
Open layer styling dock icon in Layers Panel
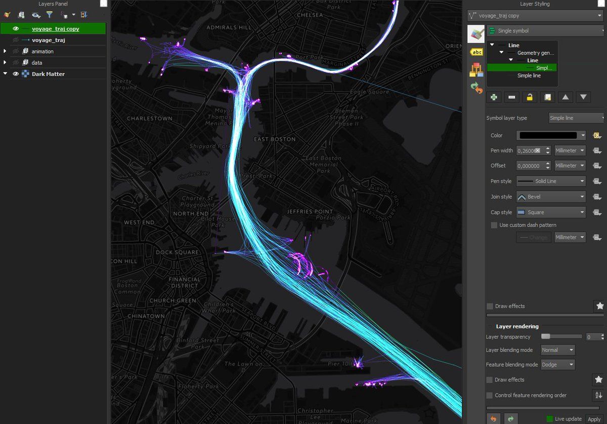coord(7,15)
